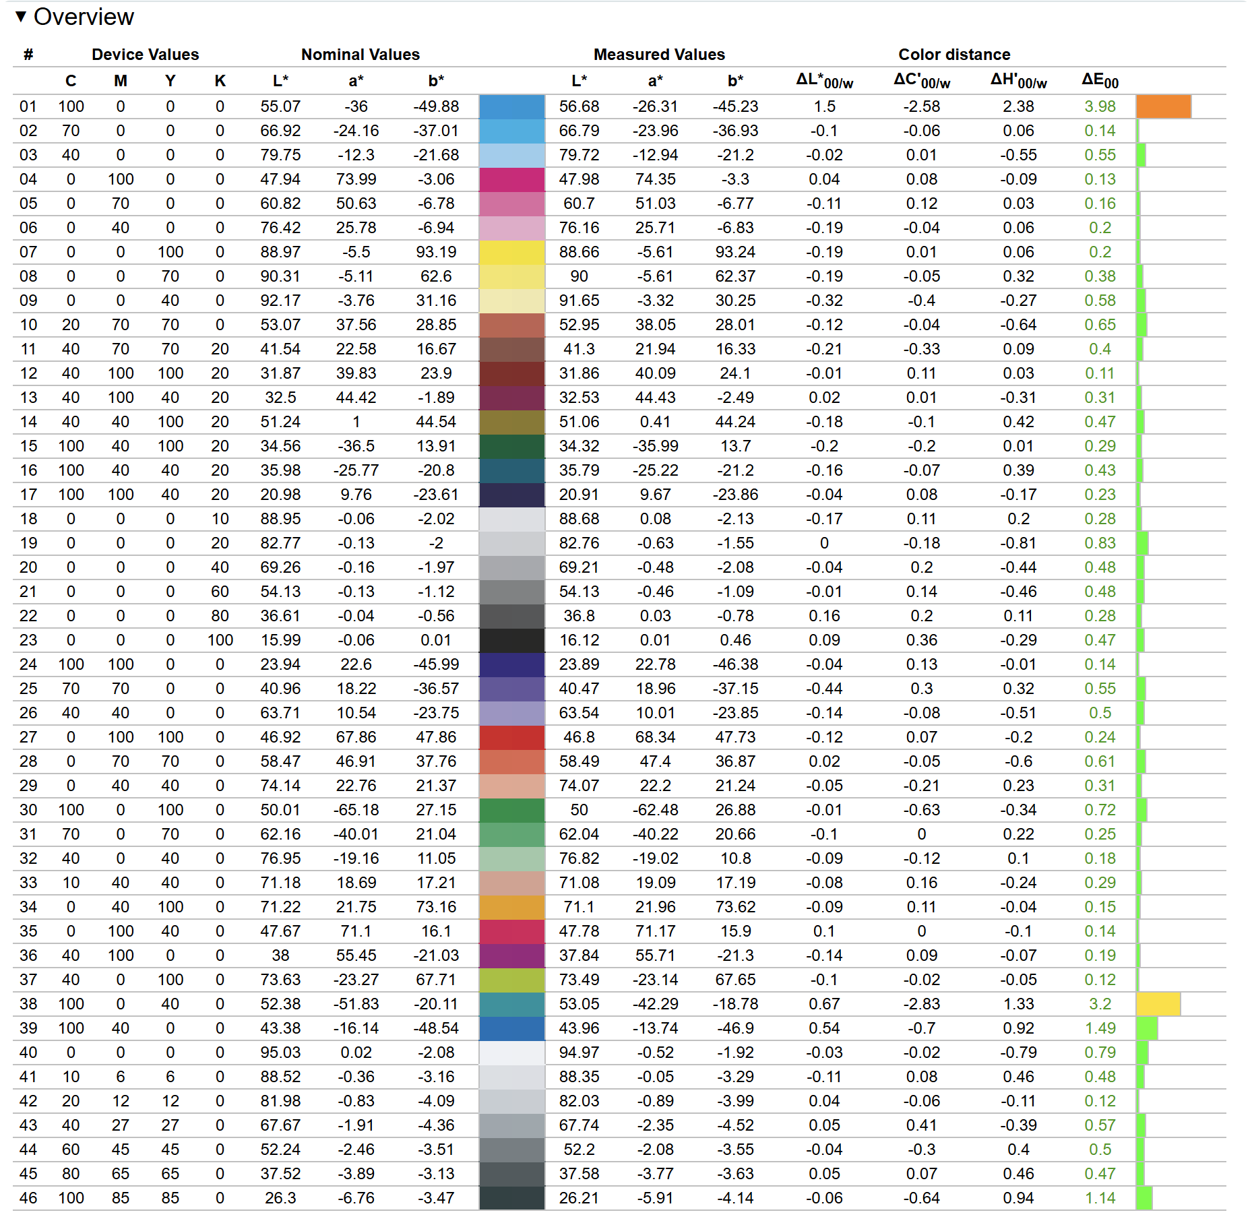Click the orange ΔE bar for patch 01
Screen dimensions: 1252x1225
tap(1163, 106)
